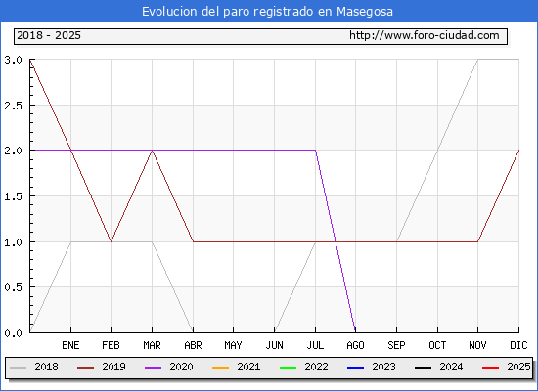Screen dimensions: 538x391
Task: Select the 2022 green legend swatch
Action: click(288, 368)
